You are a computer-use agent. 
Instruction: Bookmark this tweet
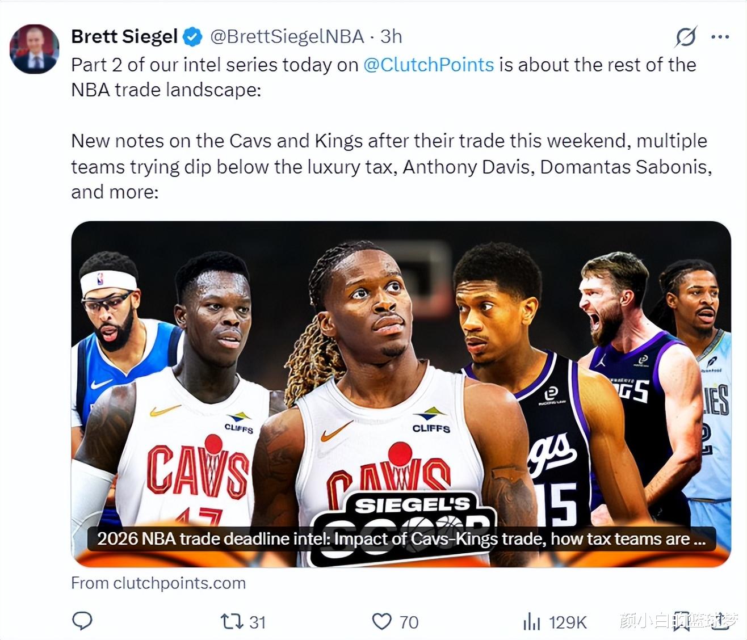click(681, 622)
